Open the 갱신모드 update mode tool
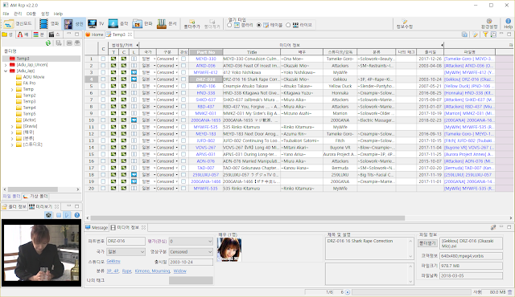 [18, 24]
